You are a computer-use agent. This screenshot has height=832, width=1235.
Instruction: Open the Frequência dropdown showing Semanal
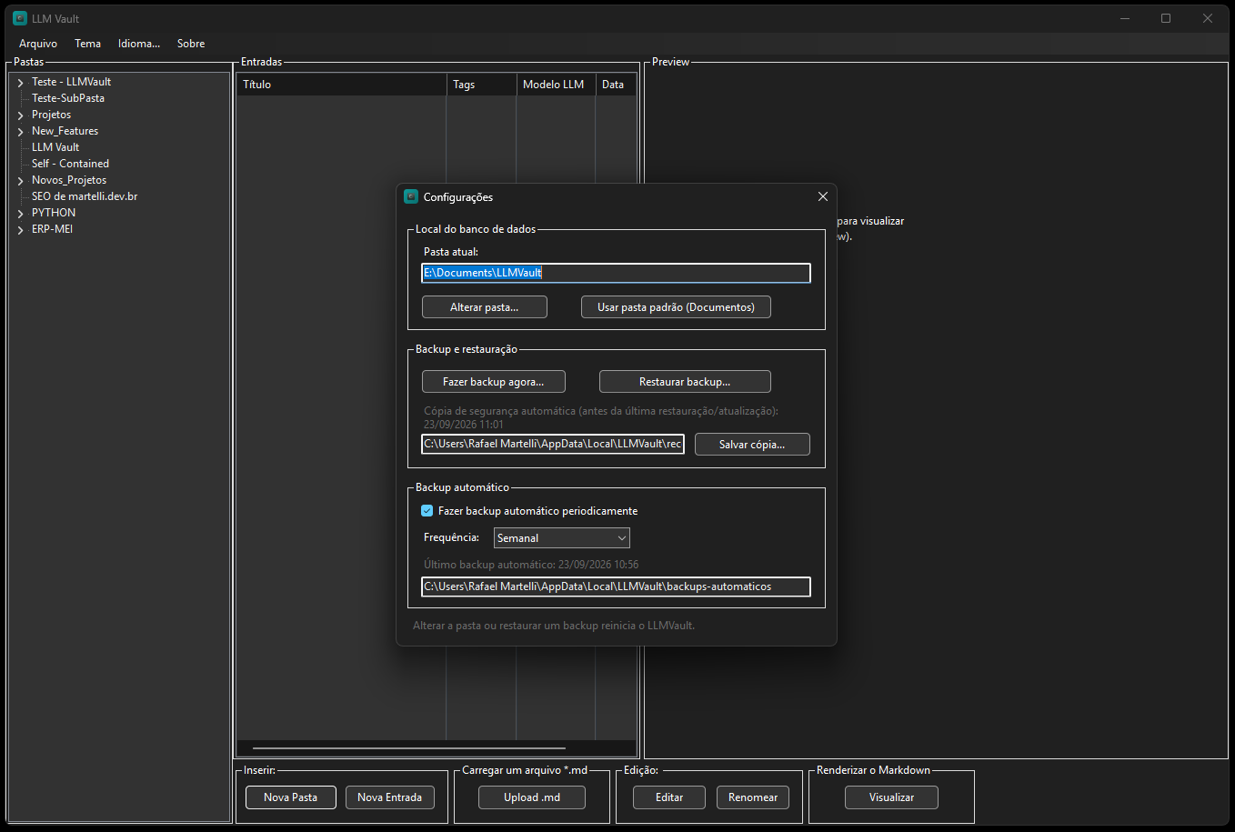pyautogui.click(x=562, y=538)
